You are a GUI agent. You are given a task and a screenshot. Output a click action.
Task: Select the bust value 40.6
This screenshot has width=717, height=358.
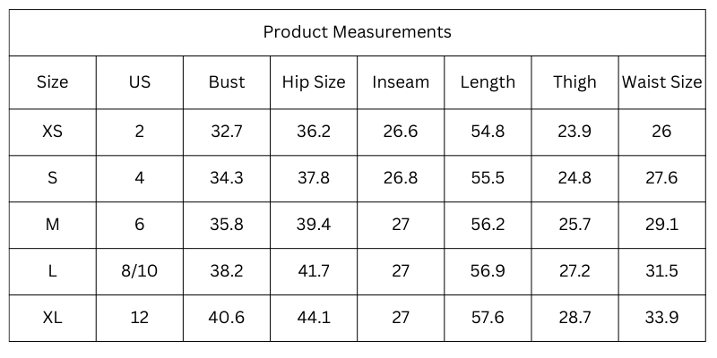(x=227, y=318)
